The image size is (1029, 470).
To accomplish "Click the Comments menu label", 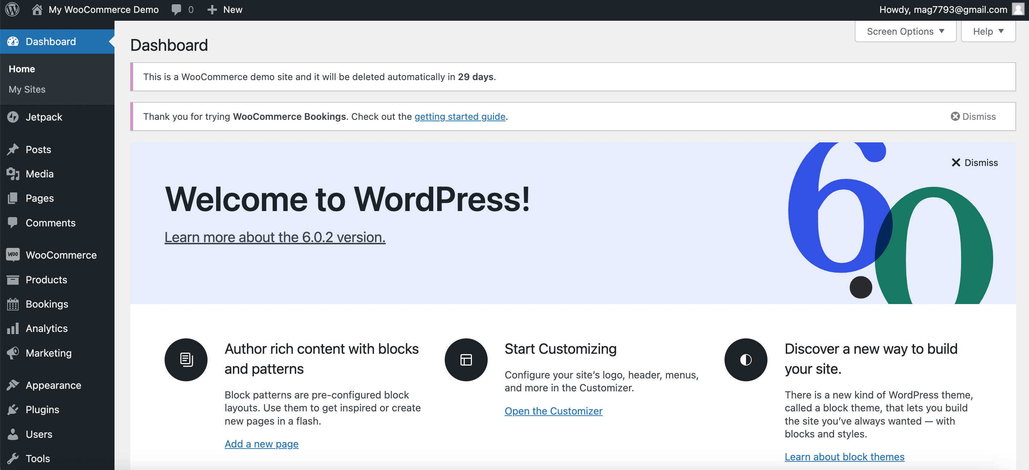I will pos(50,222).
